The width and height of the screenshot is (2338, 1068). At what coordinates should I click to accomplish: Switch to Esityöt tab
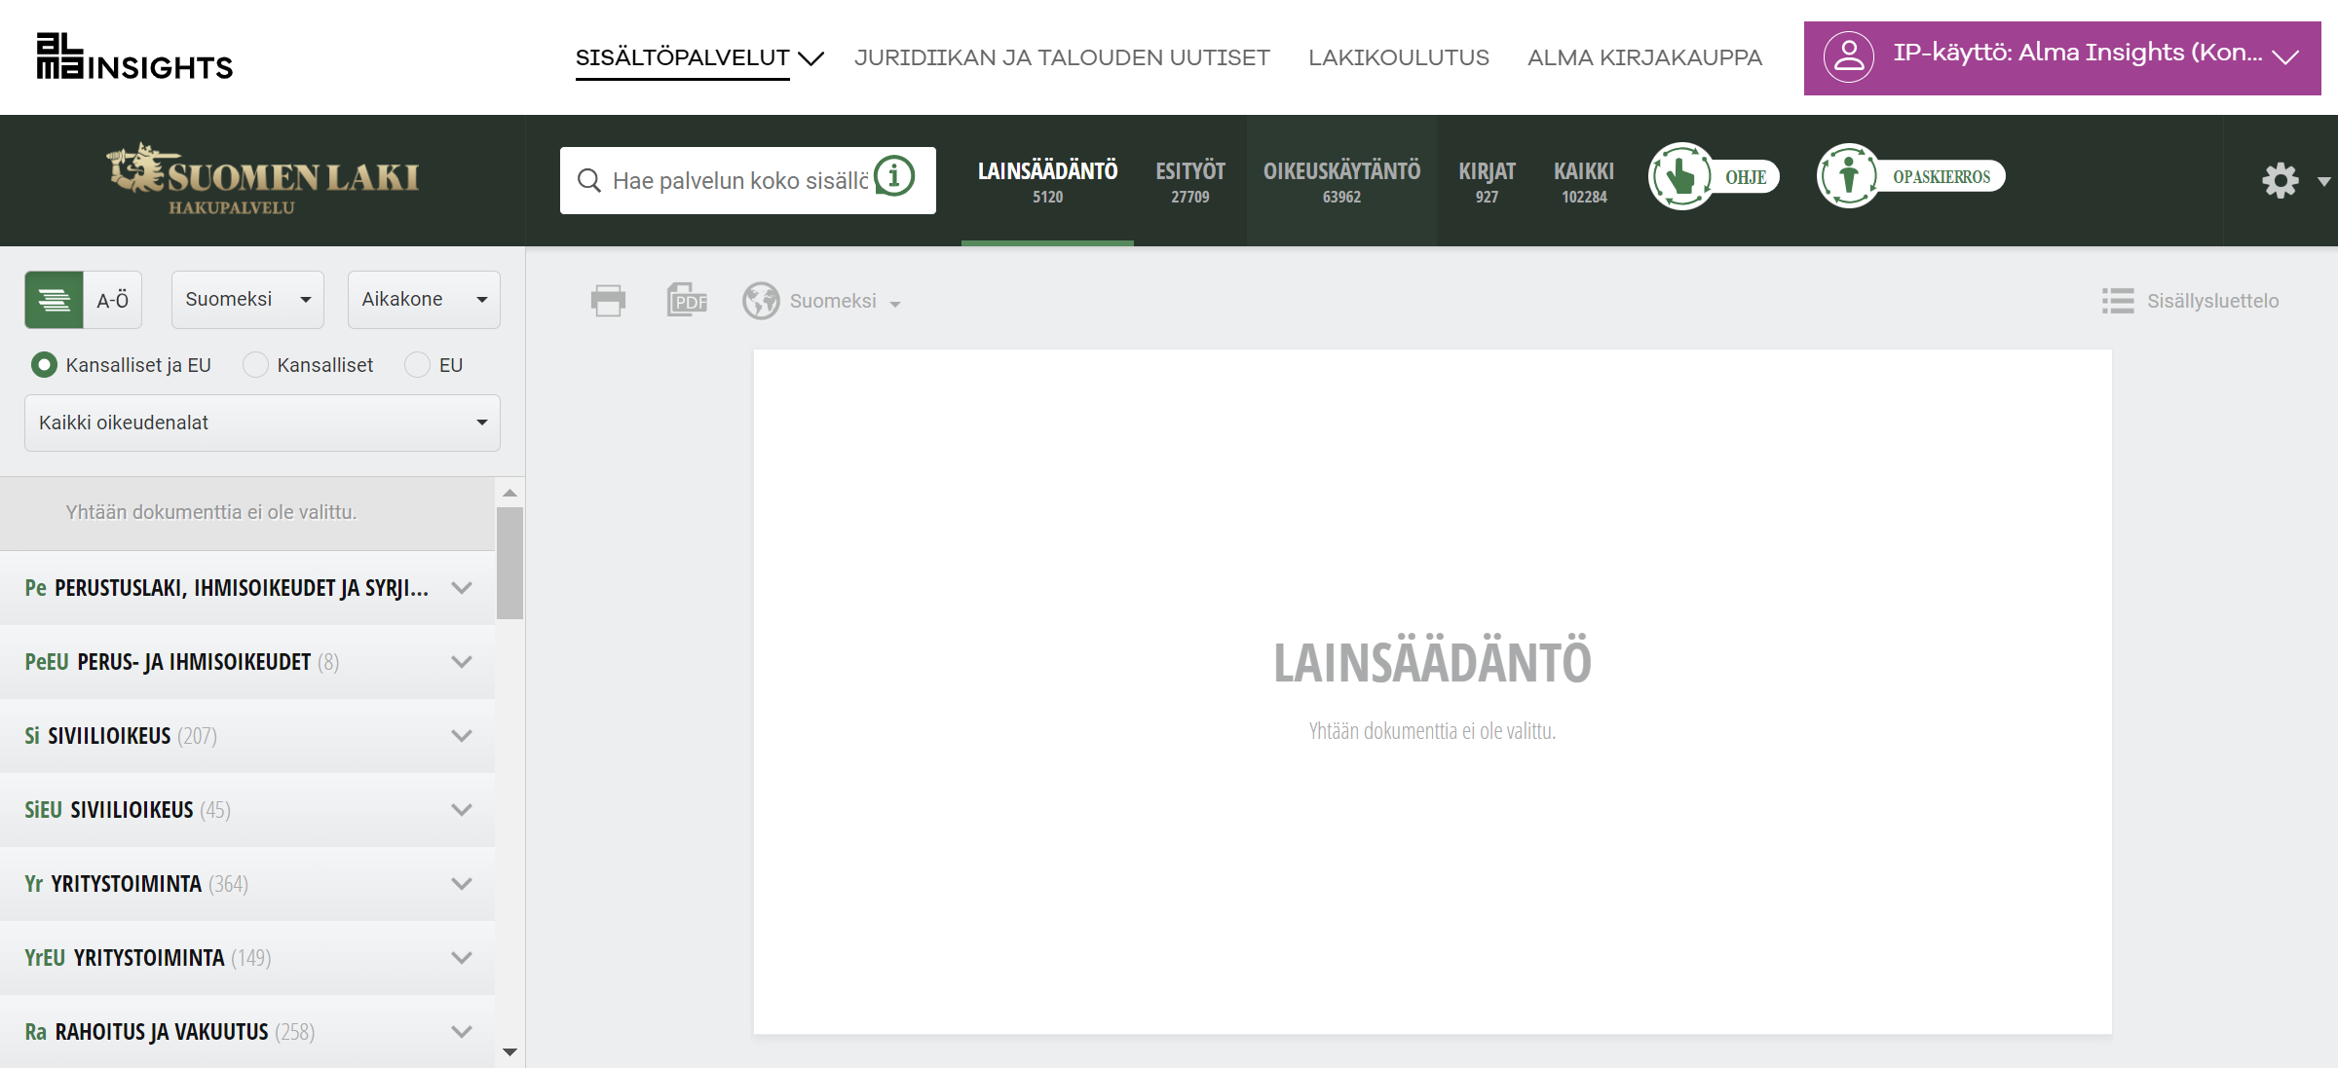point(1189,181)
